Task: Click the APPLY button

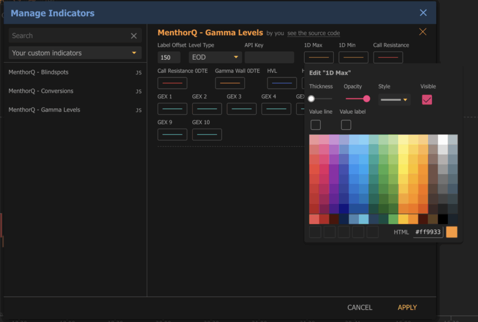Action: [407, 307]
